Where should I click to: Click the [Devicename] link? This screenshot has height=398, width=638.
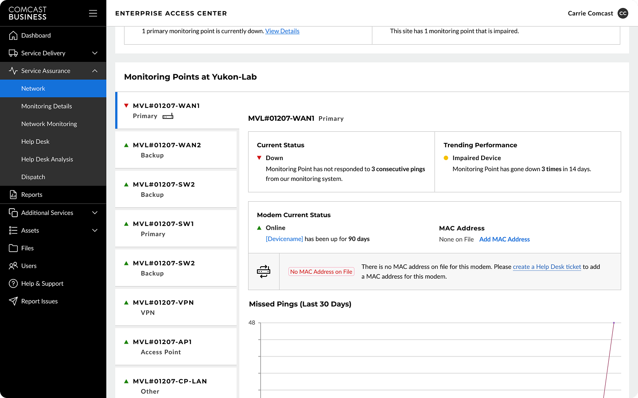point(284,239)
